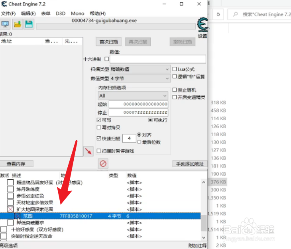Activate the 参悟必定红色 script checkbox
This screenshot has height=249, width=291.
click(10, 196)
